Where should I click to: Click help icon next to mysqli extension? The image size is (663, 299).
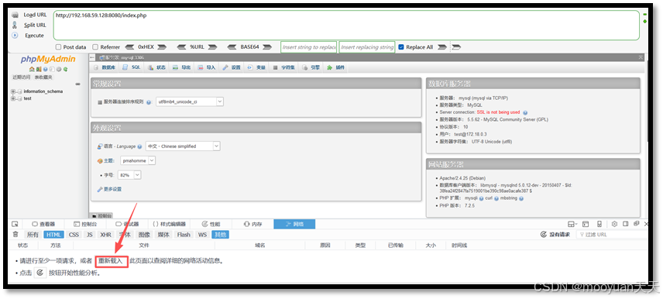point(481,198)
